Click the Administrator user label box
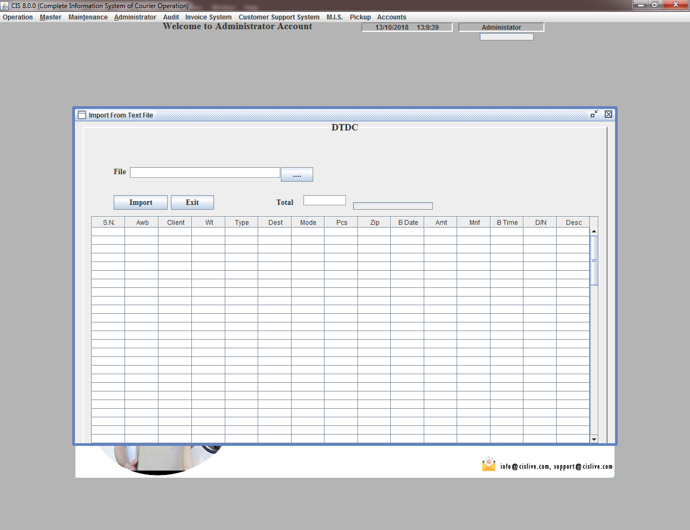The image size is (690, 530). (x=501, y=27)
